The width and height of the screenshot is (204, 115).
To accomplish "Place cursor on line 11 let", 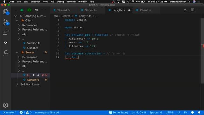I will coord(74,57).
